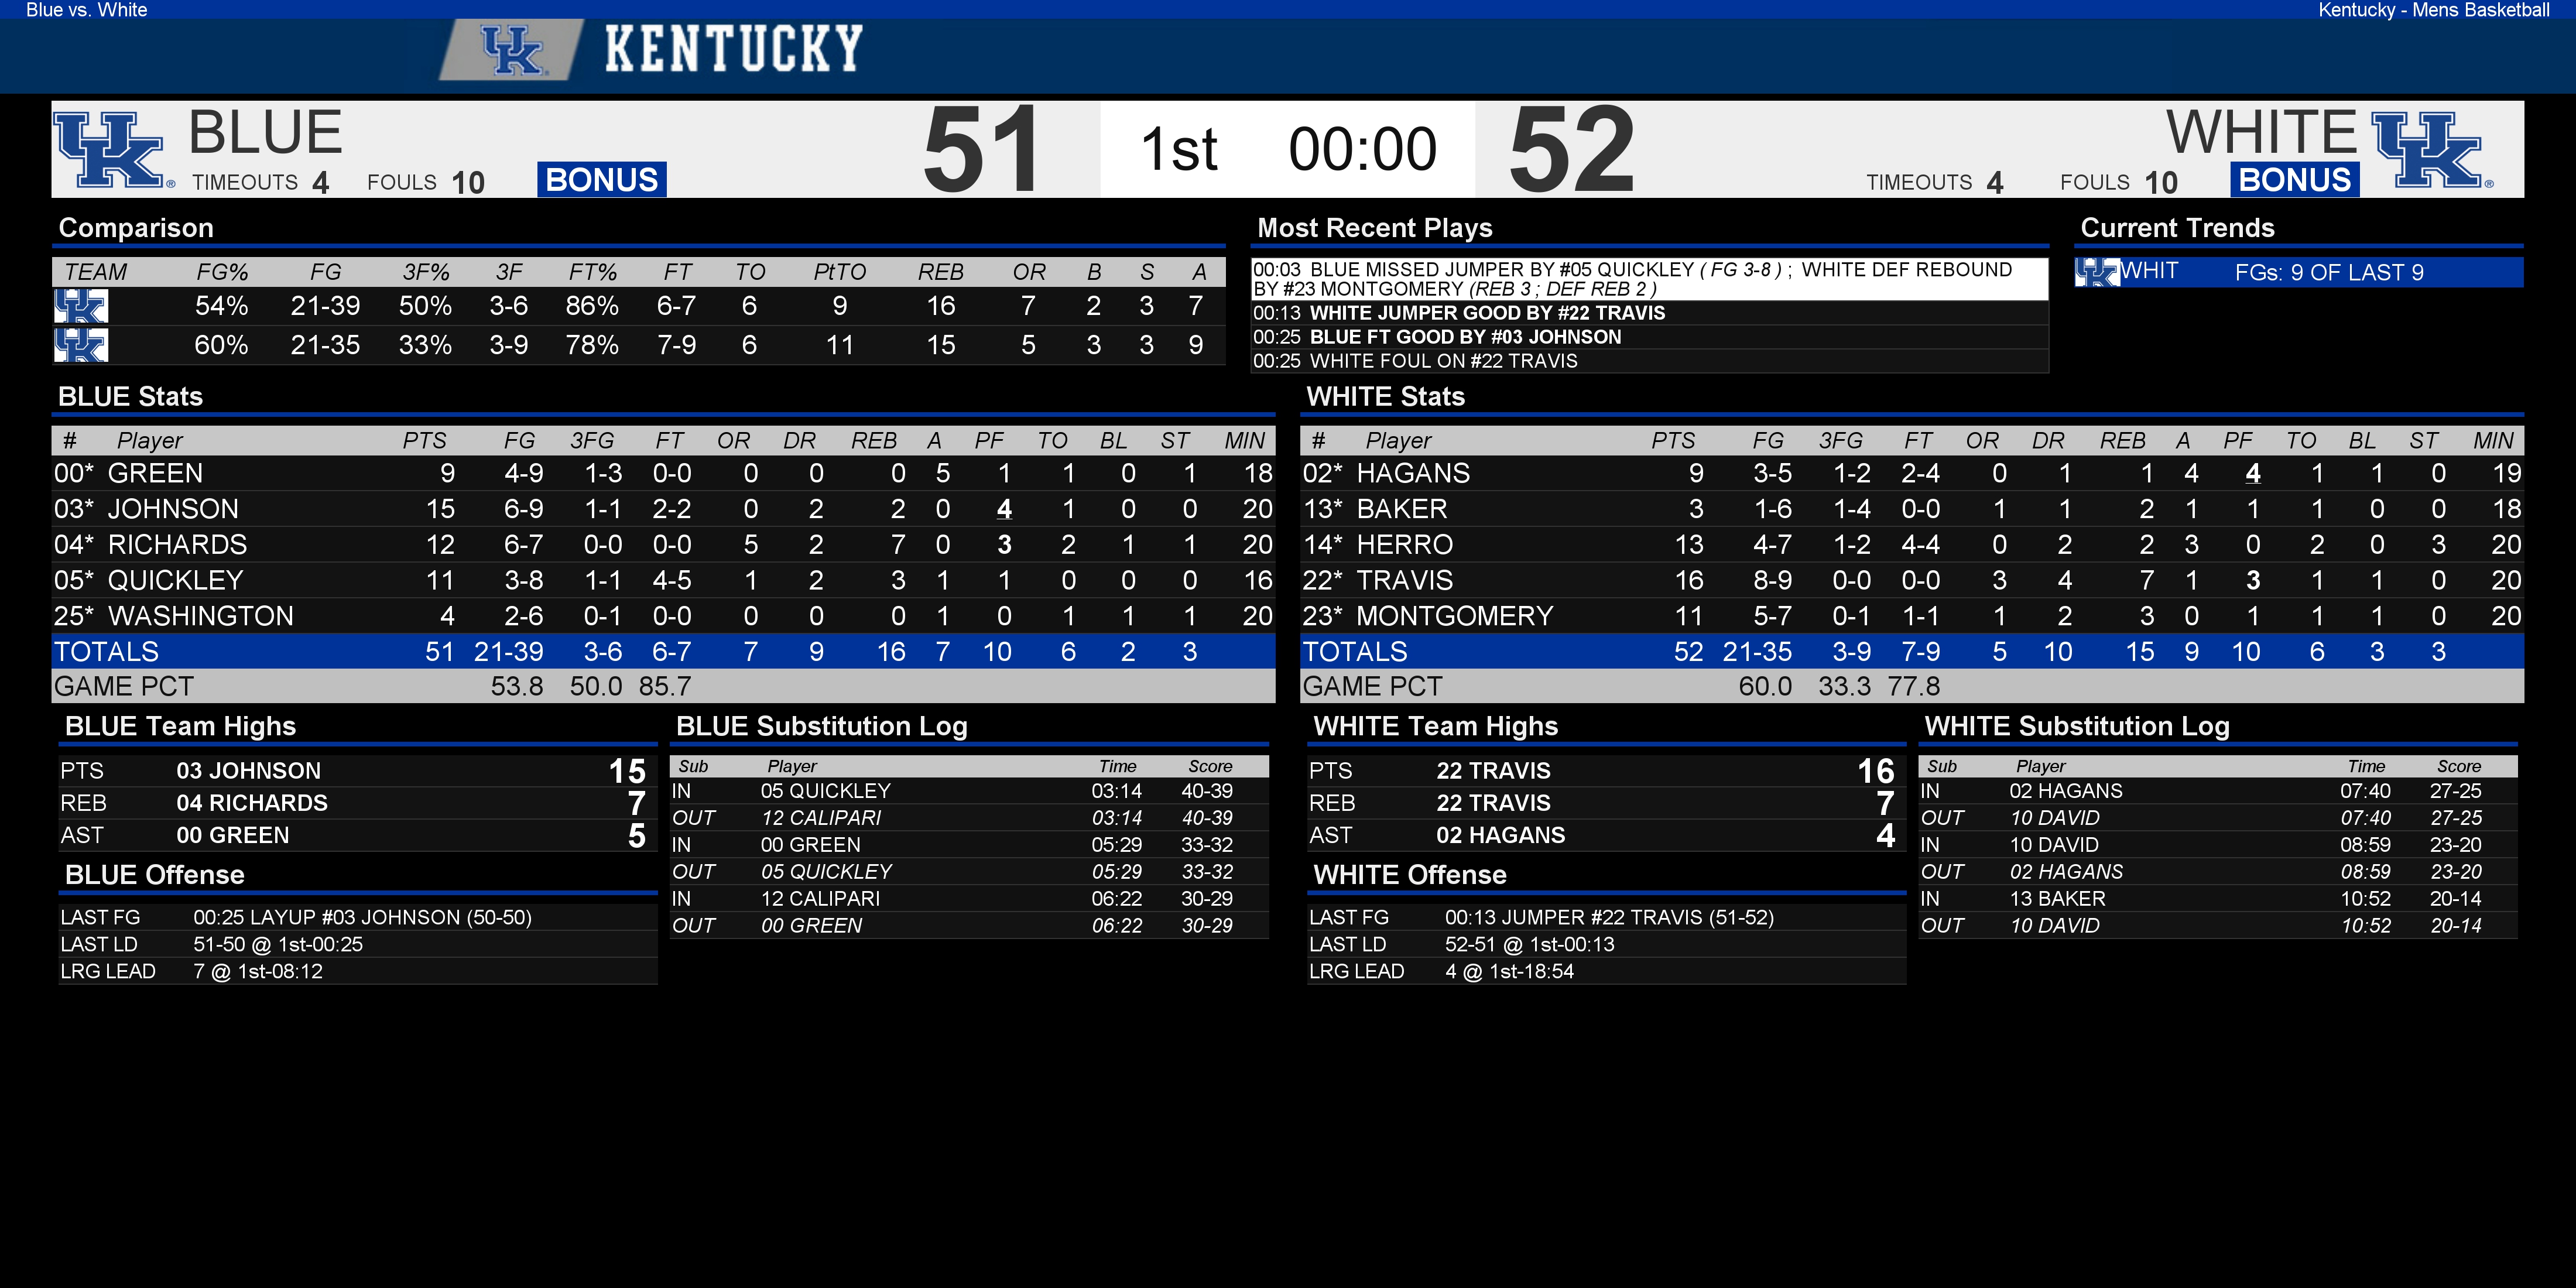This screenshot has height=1288, width=2576.
Task: Click the REB column header in WHITE Stats
Action: (x=2122, y=440)
